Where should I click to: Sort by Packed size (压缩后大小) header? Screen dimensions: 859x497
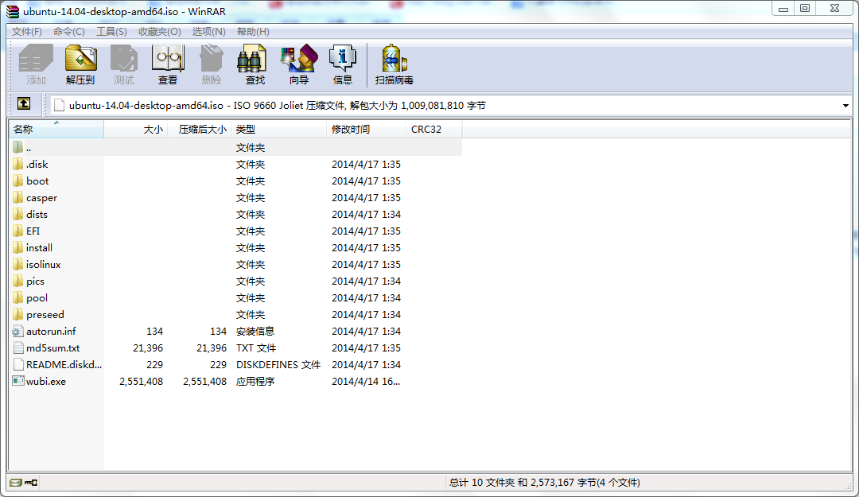click(x=199, y=130)
